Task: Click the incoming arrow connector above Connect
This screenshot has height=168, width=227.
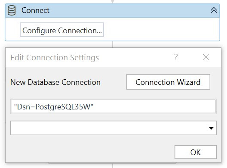Action: (113, 1)
